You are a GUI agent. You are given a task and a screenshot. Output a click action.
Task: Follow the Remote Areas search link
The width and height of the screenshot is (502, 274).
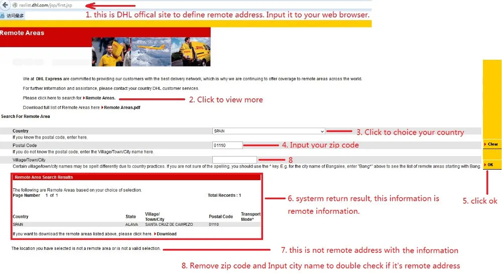(x=99, y=98)
